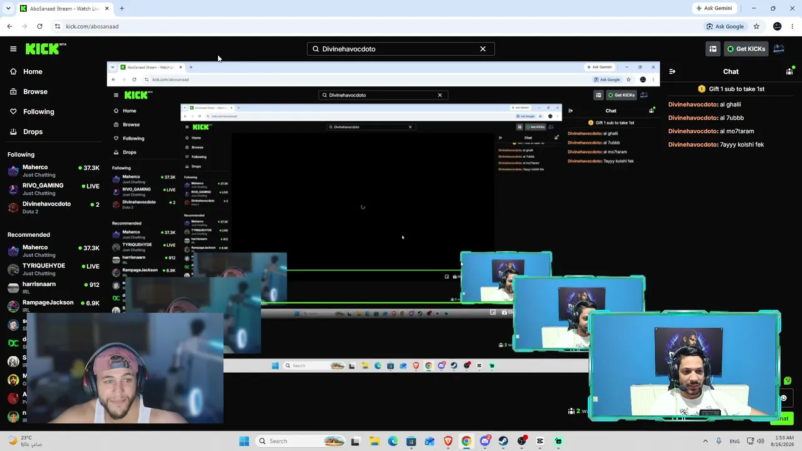802x451 pixels.
Task: Click Divinehavocdoto on the 'al 7ubbb' message
Action: 692,118
